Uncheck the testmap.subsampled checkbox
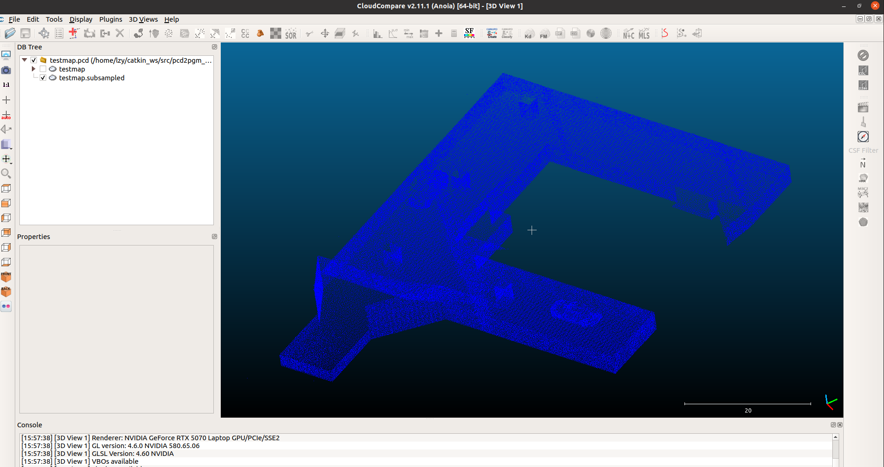 [43, 78]
